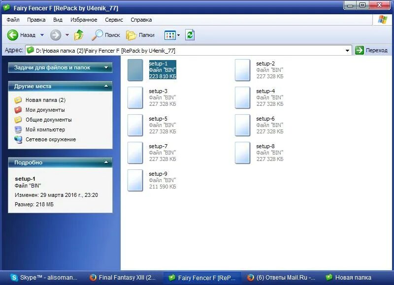Switch to Skype taskbar button
The width and height of the screenshot is (394, 285).
coord(44,278)
